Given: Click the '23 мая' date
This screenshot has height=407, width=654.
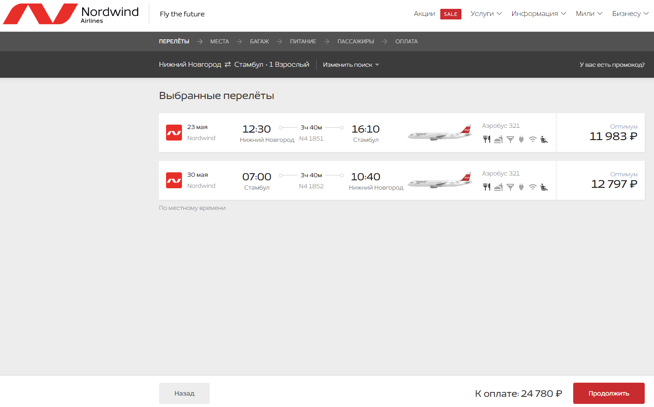Looking at the screenshot, I should [197, 127].
